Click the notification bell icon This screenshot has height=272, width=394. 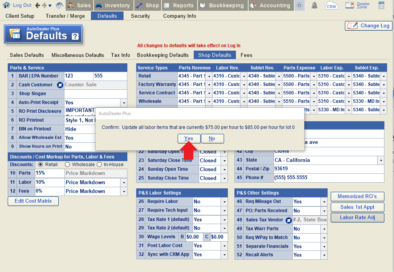tap(314, 5)
